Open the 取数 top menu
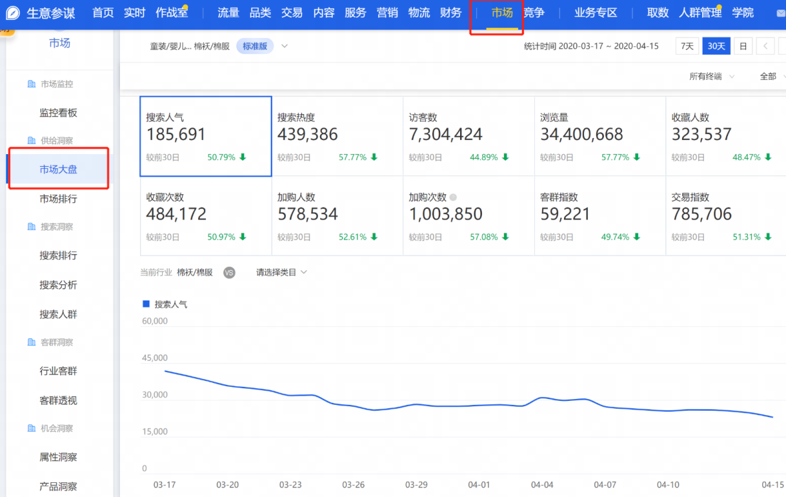This screenshot has width=786, height=497. (x=658, y=13)
